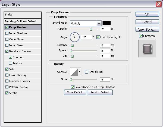The height and width of the screenshot is (127, 163).
Task: Click the Angle dial control
Action: tap(75, 37)
